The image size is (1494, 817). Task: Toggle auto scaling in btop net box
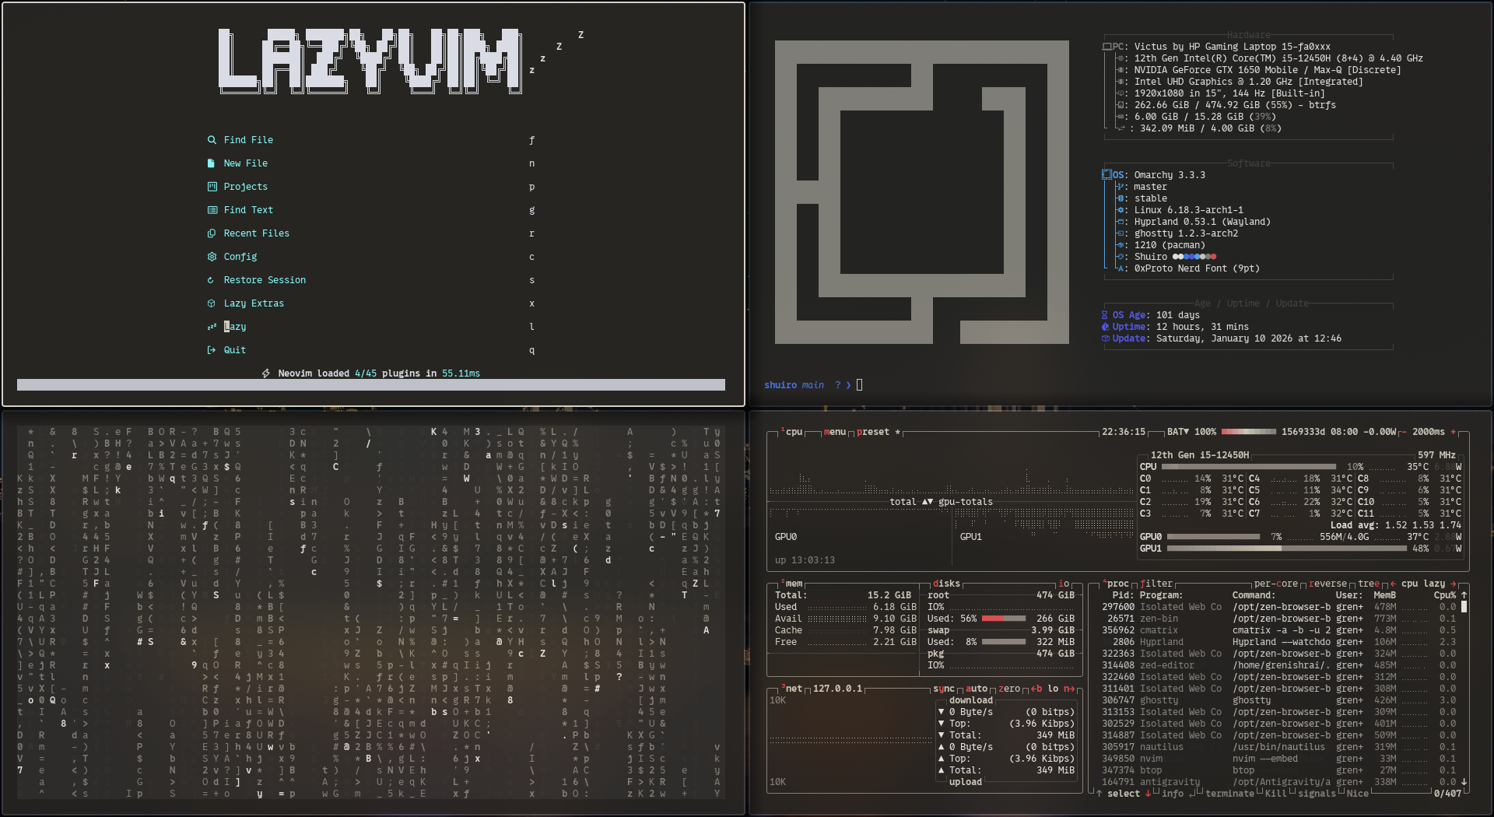(x=977, y=689)
